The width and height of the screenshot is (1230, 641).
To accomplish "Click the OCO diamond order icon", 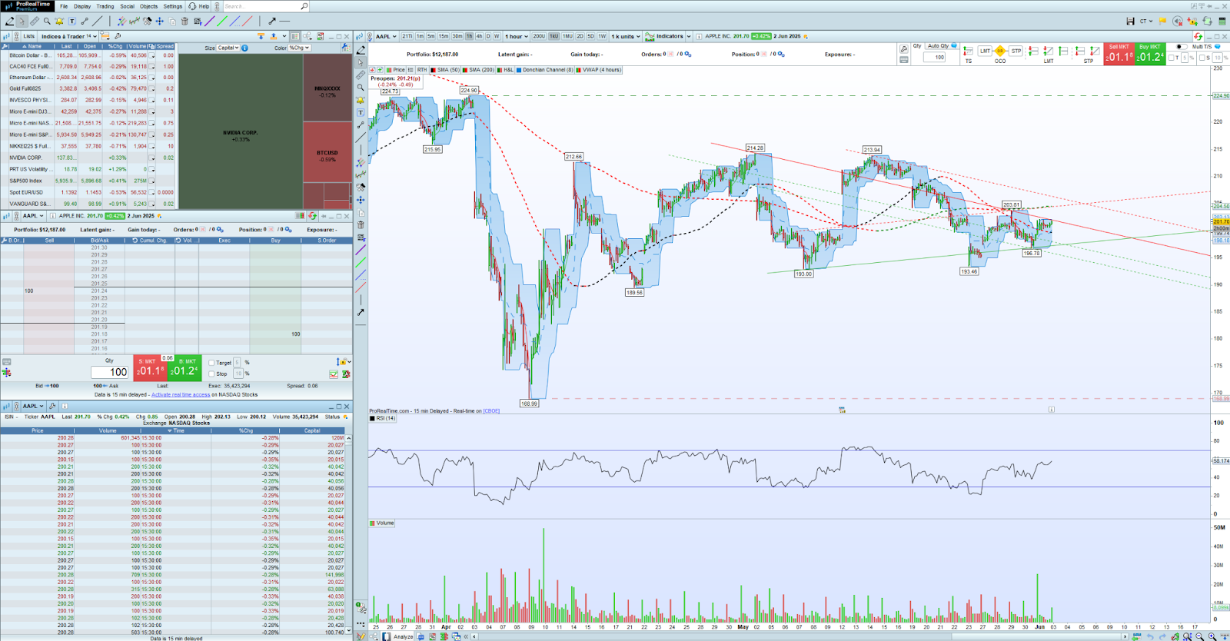I will 1000,51.
